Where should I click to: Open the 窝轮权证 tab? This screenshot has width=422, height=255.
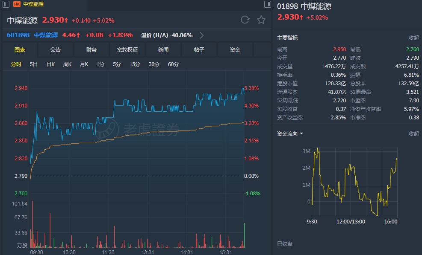pos(127,49)
